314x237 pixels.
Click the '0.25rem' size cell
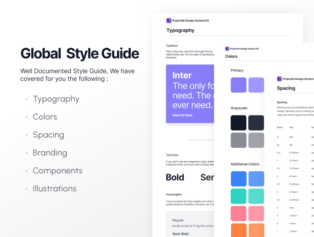(x=293, y=160)
